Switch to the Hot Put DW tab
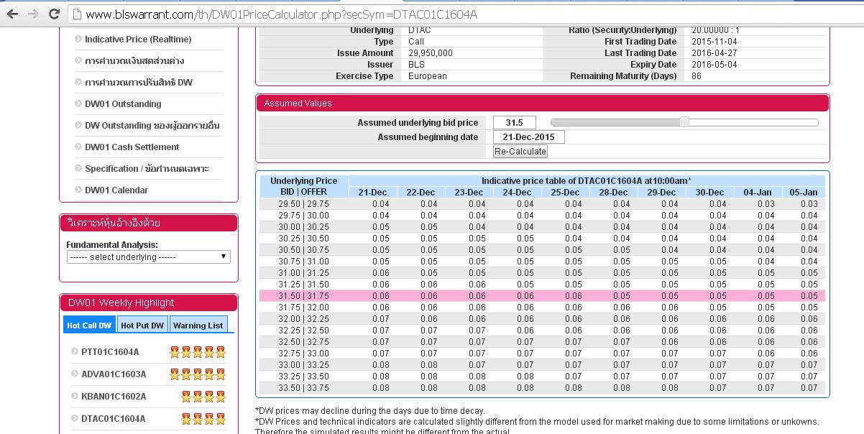Image resolution: width=864 pixels, height=434 pixels. tap(142, 325)
